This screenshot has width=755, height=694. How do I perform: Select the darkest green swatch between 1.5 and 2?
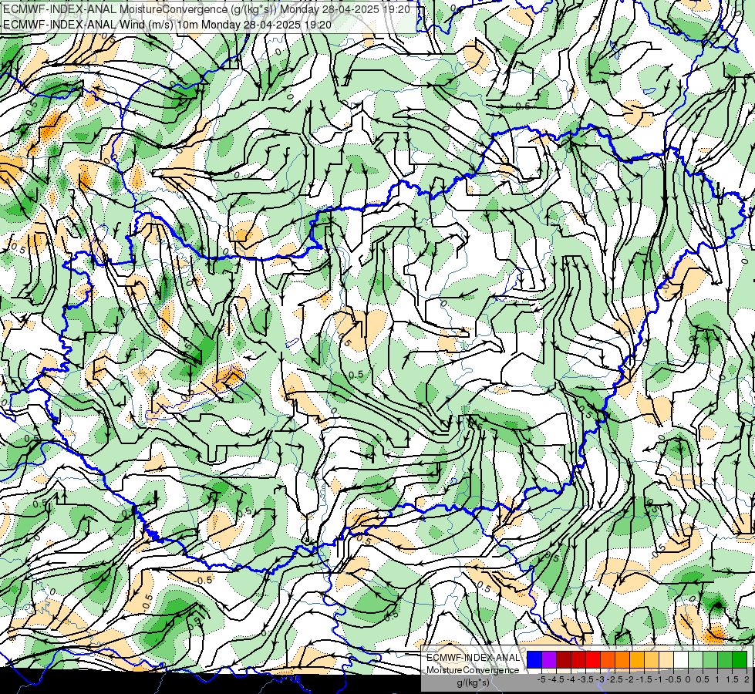point(740,660)
